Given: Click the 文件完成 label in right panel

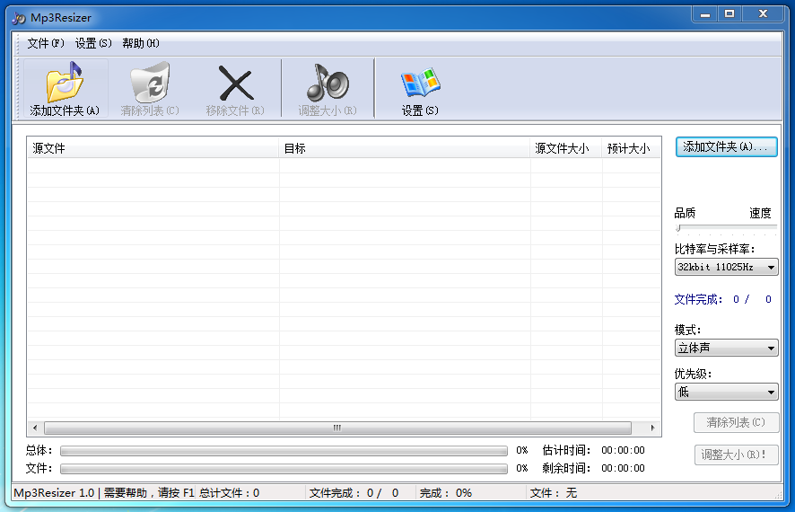Looking at the screenshot, I should click(698, 299).
